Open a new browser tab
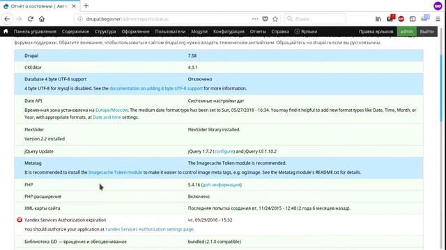Screen dimensions: 446x250 tap(86, 6)
